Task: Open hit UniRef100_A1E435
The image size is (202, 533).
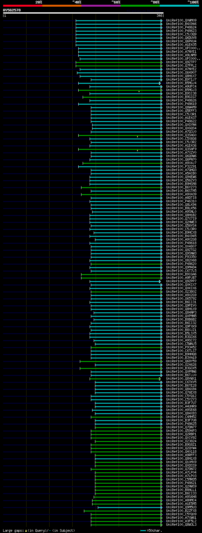Action: click(181, 45)
